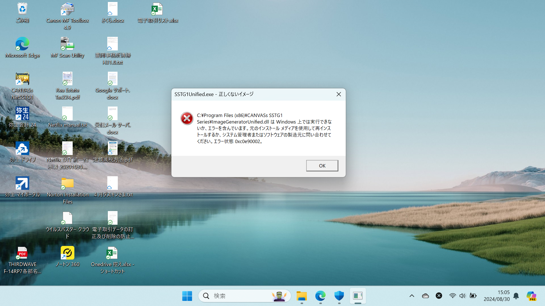545x306 pixels.
Task: Select 電子取引リスト.xlsx Excel file
Action: coord(158,13)
